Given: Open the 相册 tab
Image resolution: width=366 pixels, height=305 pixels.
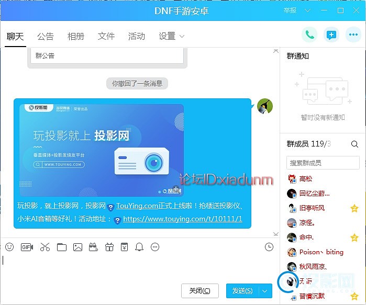Looking at the screenshot, I should (76, 37).
